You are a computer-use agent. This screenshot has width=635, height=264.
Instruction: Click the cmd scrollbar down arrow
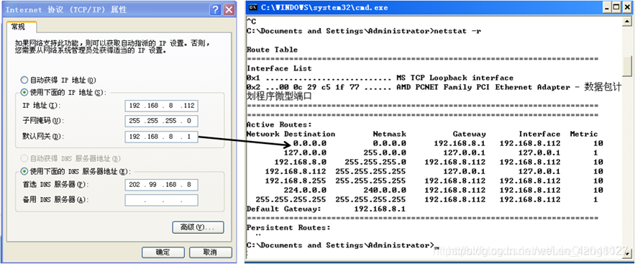(627, 253)
